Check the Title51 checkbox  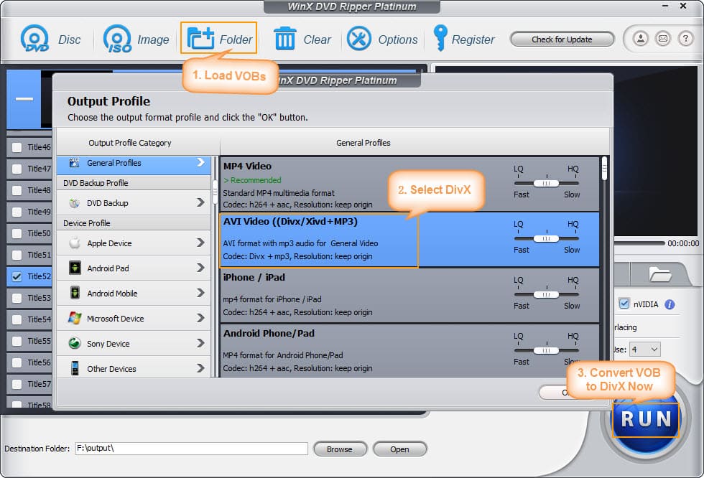coord(17,255)
